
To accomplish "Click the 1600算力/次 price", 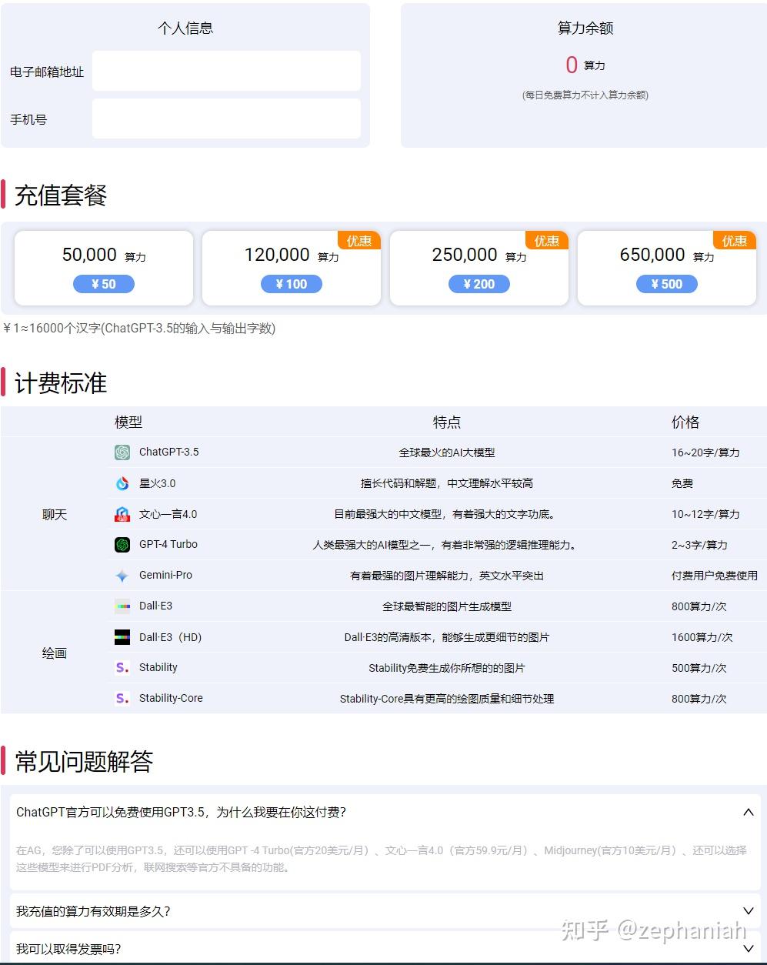I will (x=702, y=637).
